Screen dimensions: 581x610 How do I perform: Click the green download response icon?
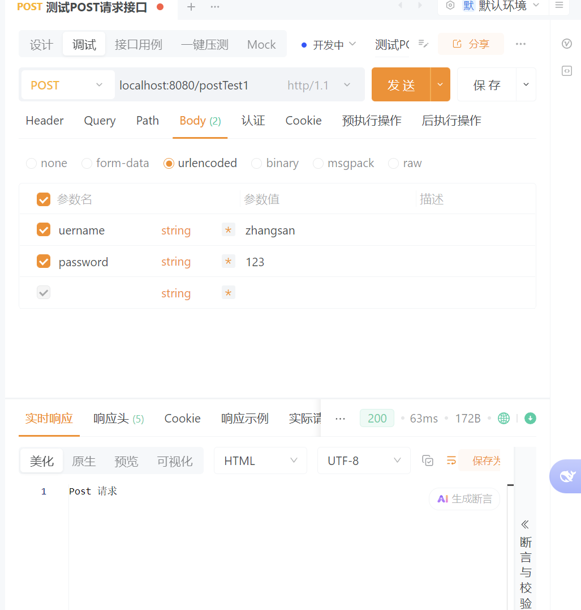(x=530, y=418)
